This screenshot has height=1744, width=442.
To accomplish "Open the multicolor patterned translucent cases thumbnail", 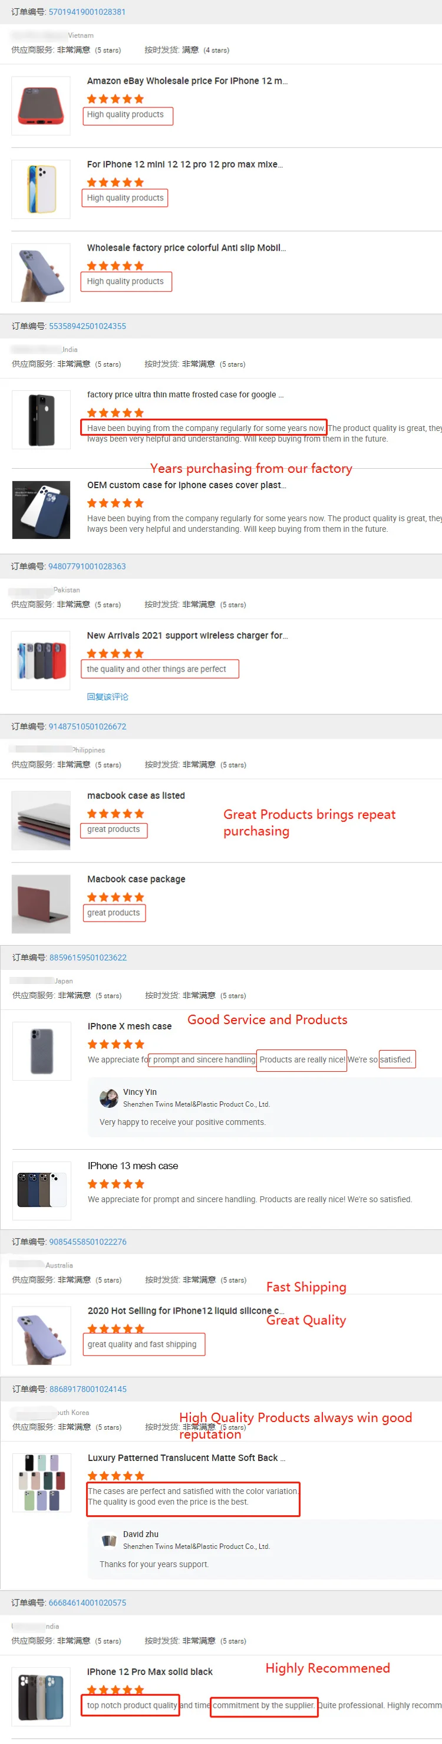I will click(41, 1483).
